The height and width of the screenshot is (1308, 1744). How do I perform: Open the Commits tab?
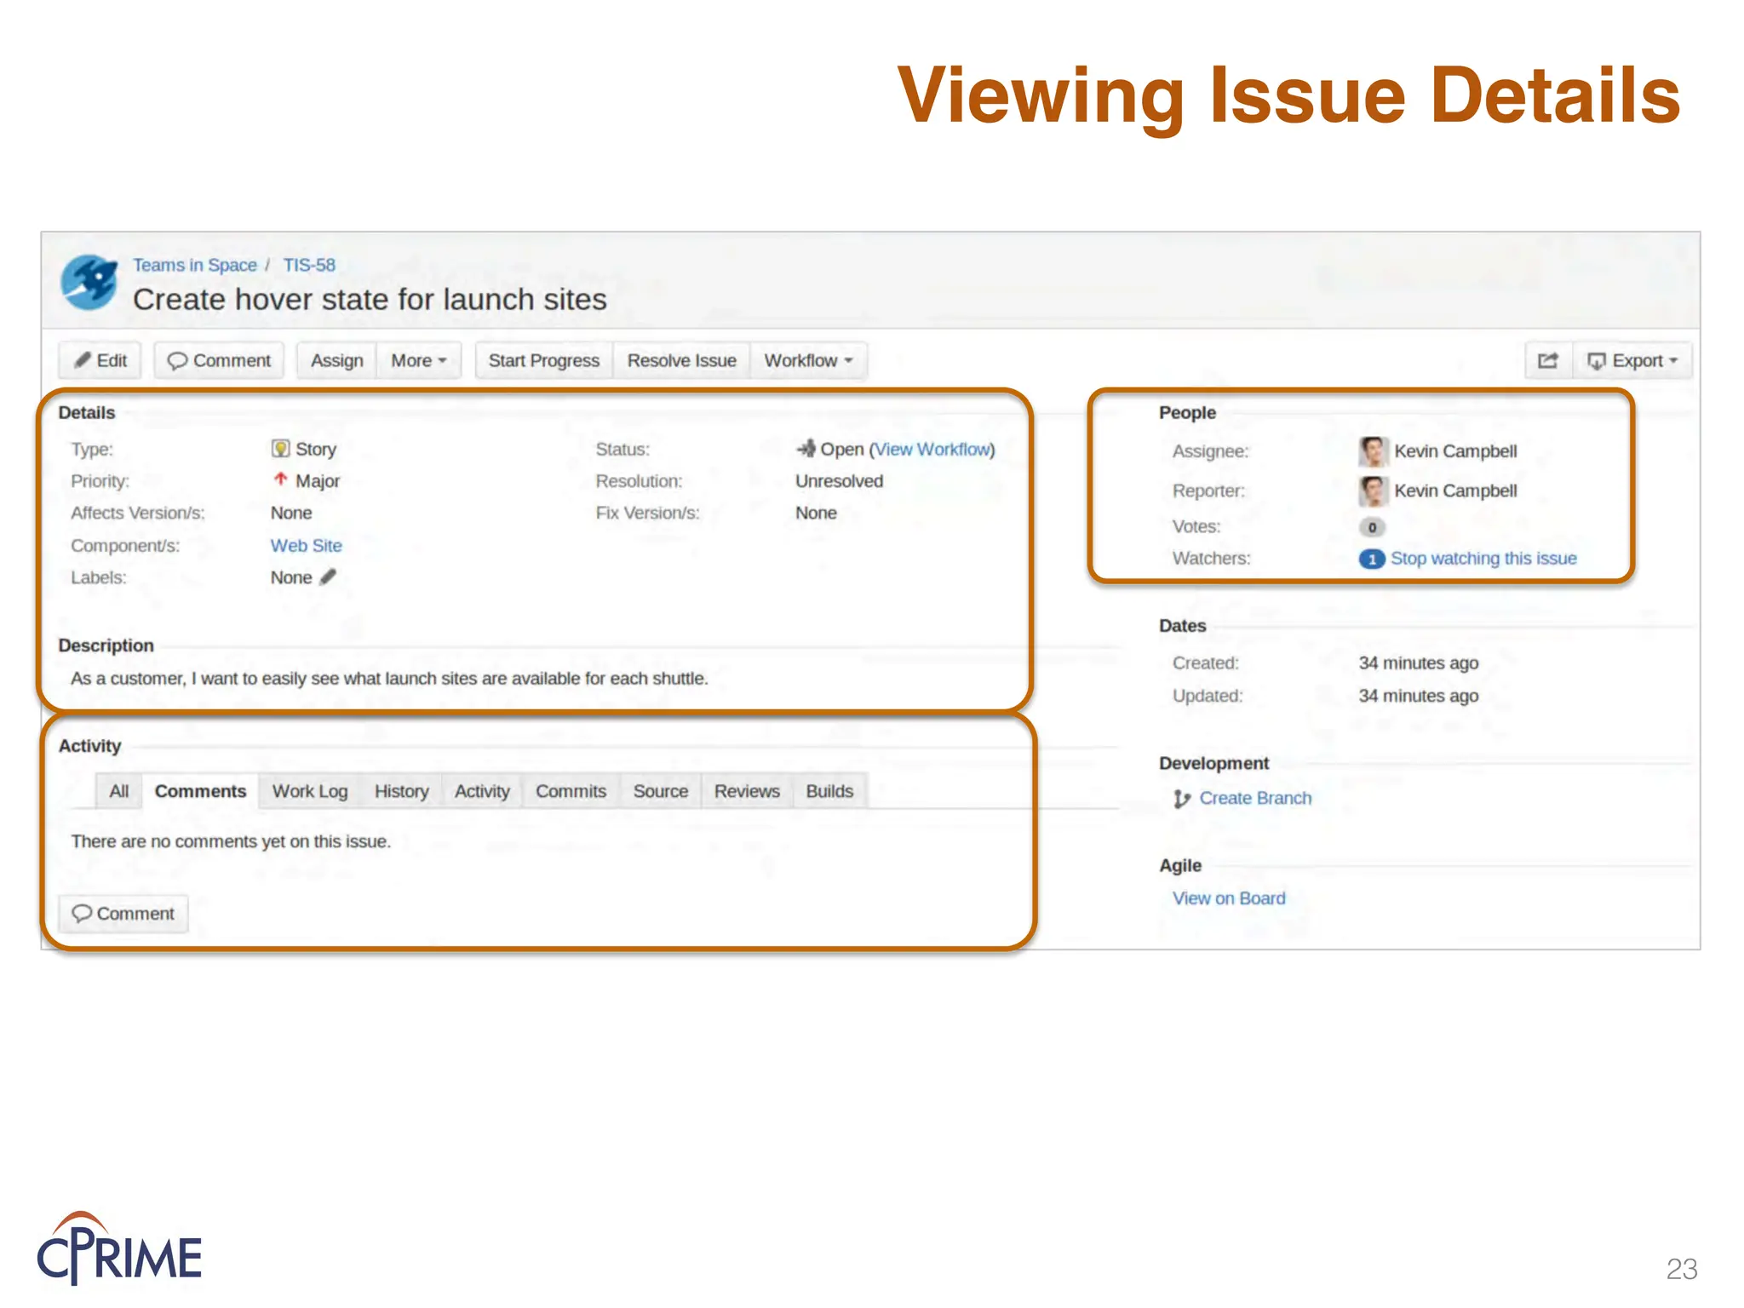571,791
